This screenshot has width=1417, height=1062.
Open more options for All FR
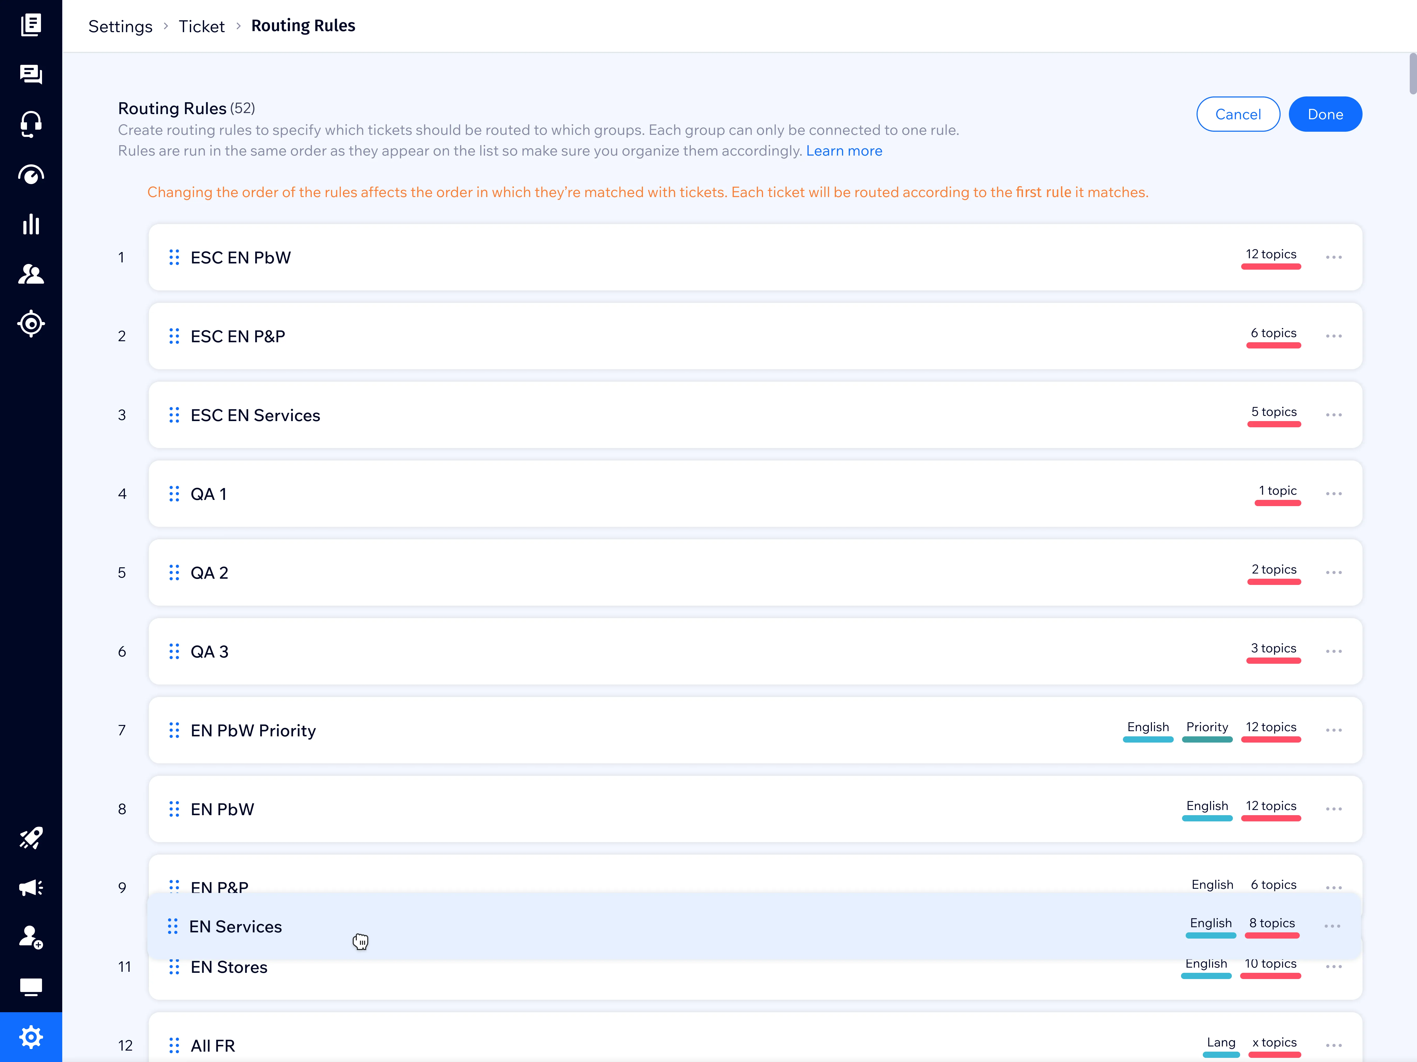(x=1334, y=1045)
